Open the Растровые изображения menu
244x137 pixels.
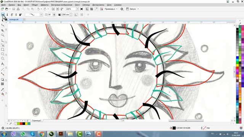click(62, 5)
